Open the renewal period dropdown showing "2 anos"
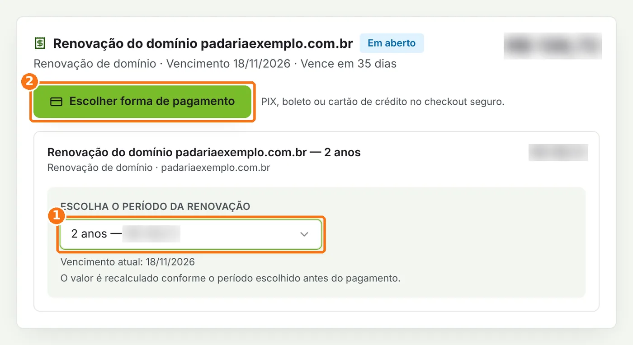 click(191, 234)
